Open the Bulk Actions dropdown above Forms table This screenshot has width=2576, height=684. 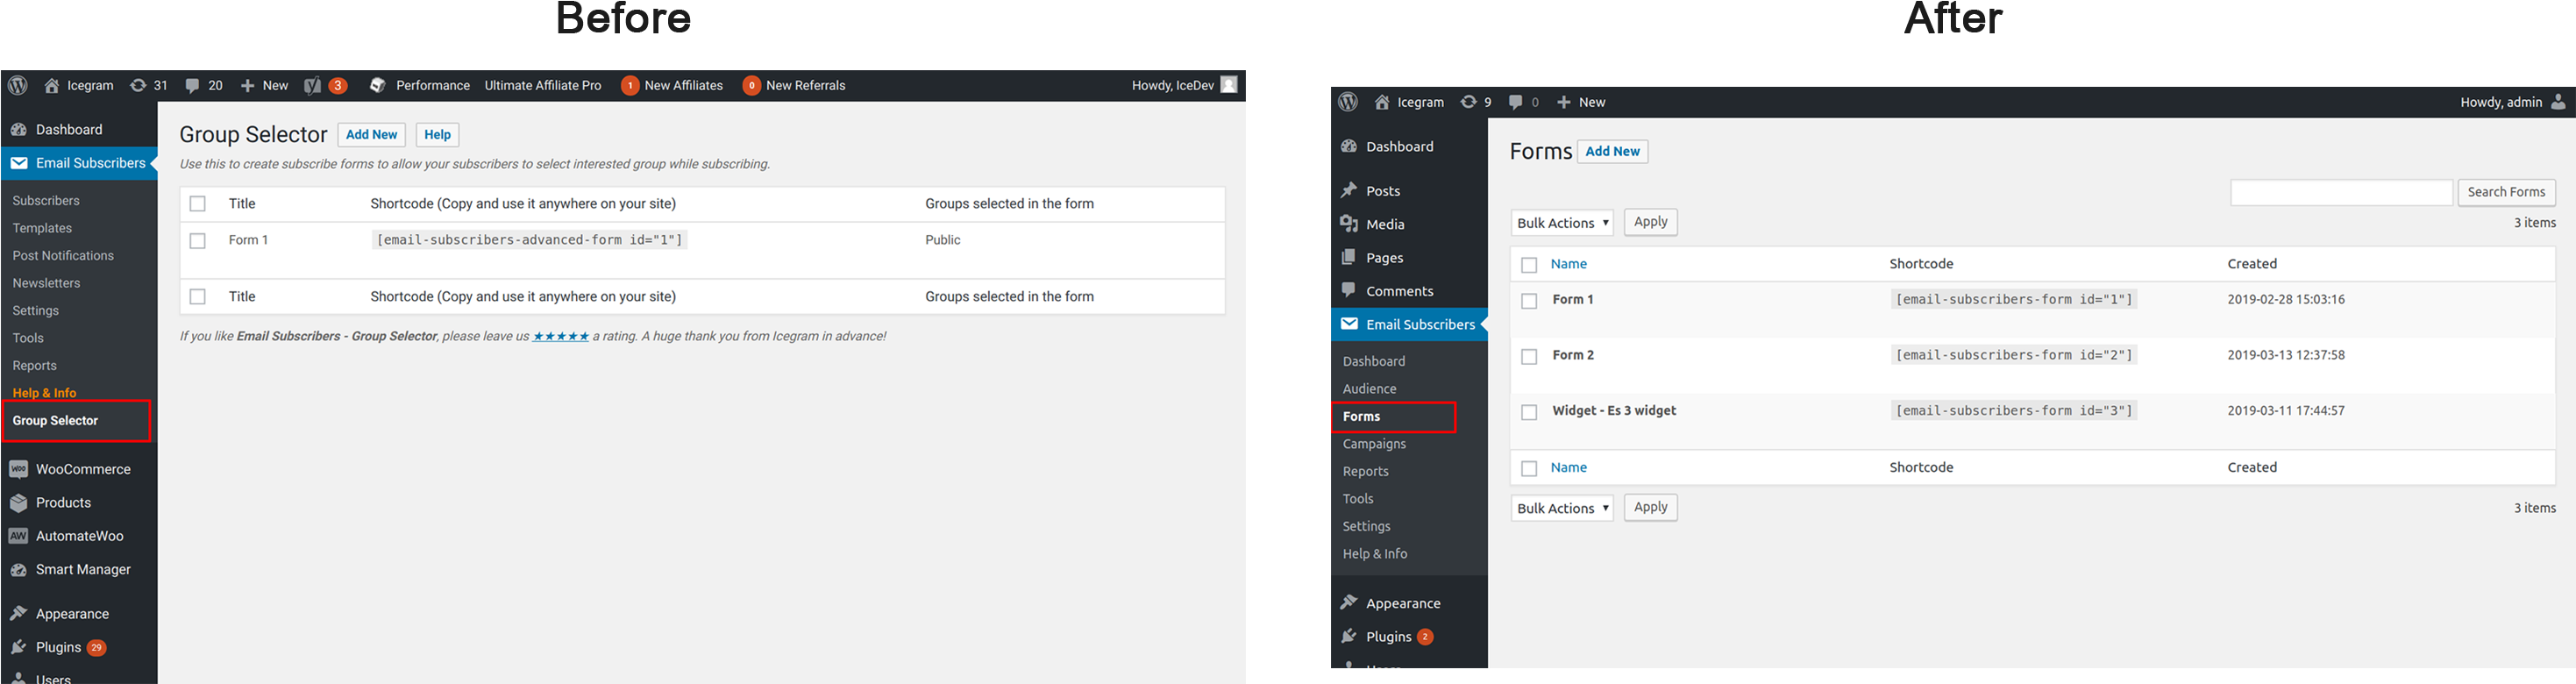1562,222
